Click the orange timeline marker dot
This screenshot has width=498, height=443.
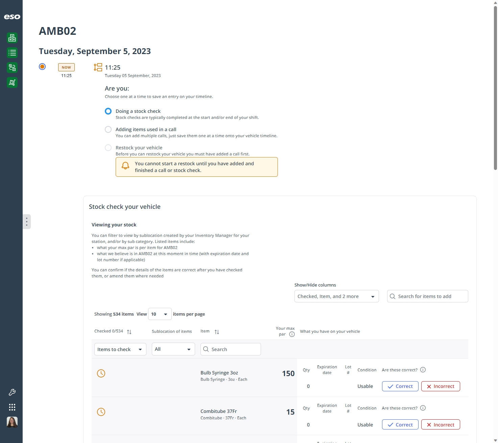(42, 67)
